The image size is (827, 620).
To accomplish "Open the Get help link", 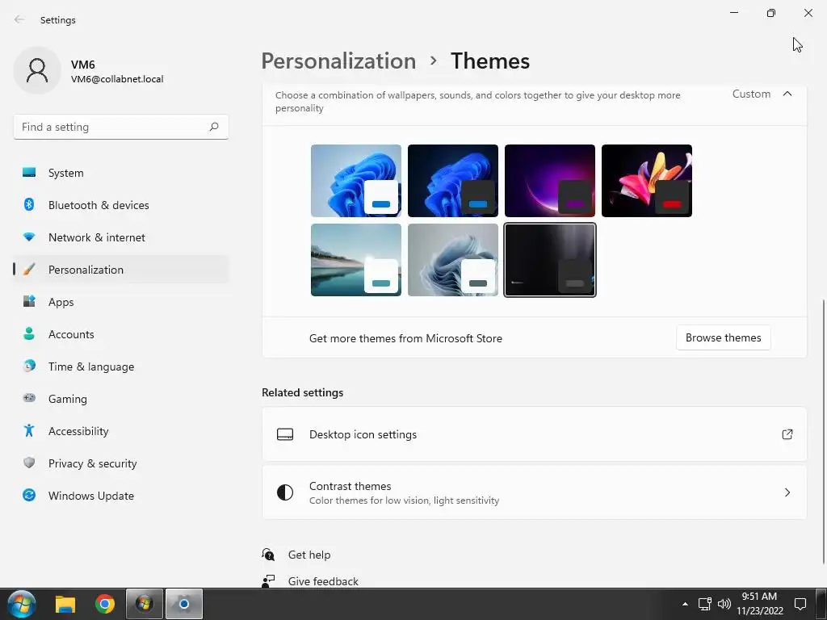I will coord(309,554).
